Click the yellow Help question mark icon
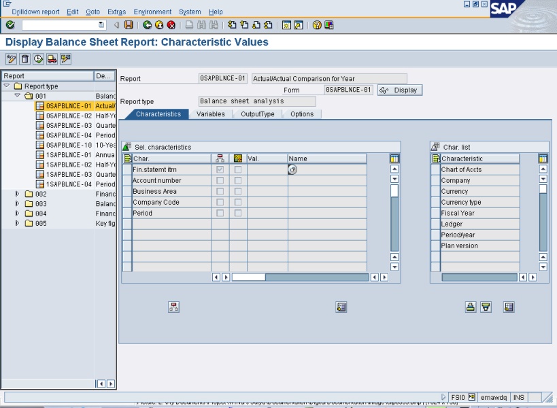 pyautogui.click(x=317, y=25)
